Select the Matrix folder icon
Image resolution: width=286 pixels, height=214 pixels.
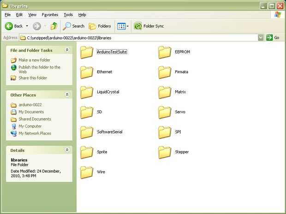pyautogui.click(x=165, y=92)
